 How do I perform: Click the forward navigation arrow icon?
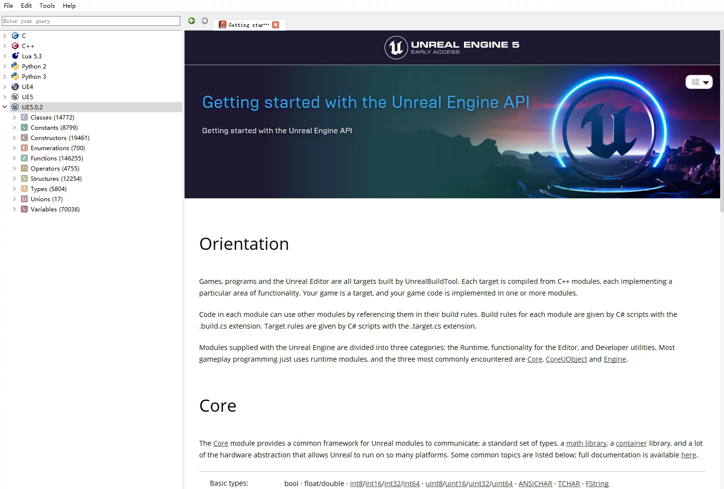(204, 21)
